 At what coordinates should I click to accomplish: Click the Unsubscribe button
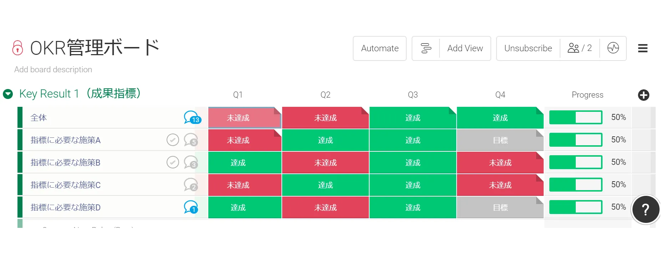(x=528, y=48)
